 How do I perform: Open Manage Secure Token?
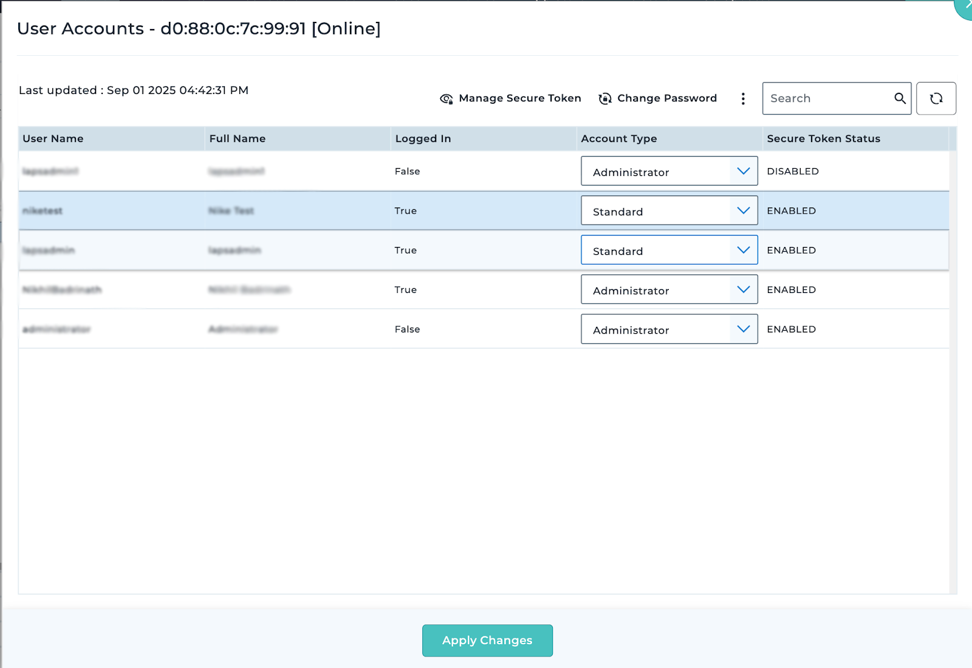click(x=510, y=98)
